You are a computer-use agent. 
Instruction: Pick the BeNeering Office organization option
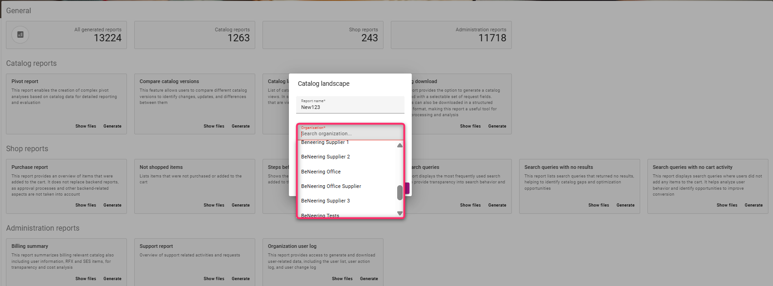coord(321,172)
